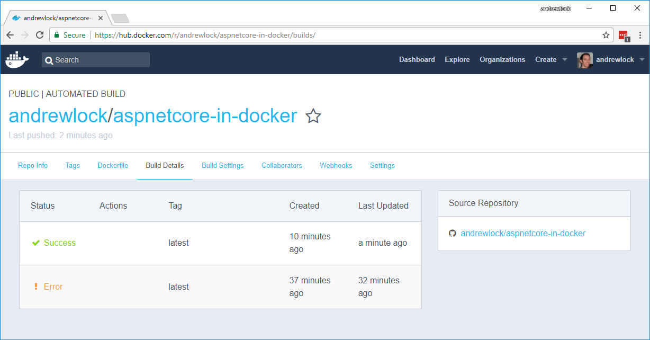Viewport: 650px width, 340px height.
Task: Click the Docker whale logo
Action: [x=17, y=60]
